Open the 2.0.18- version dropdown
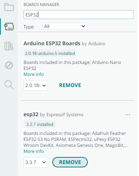Viewport: 139px width, 176px height. [35, 86]
